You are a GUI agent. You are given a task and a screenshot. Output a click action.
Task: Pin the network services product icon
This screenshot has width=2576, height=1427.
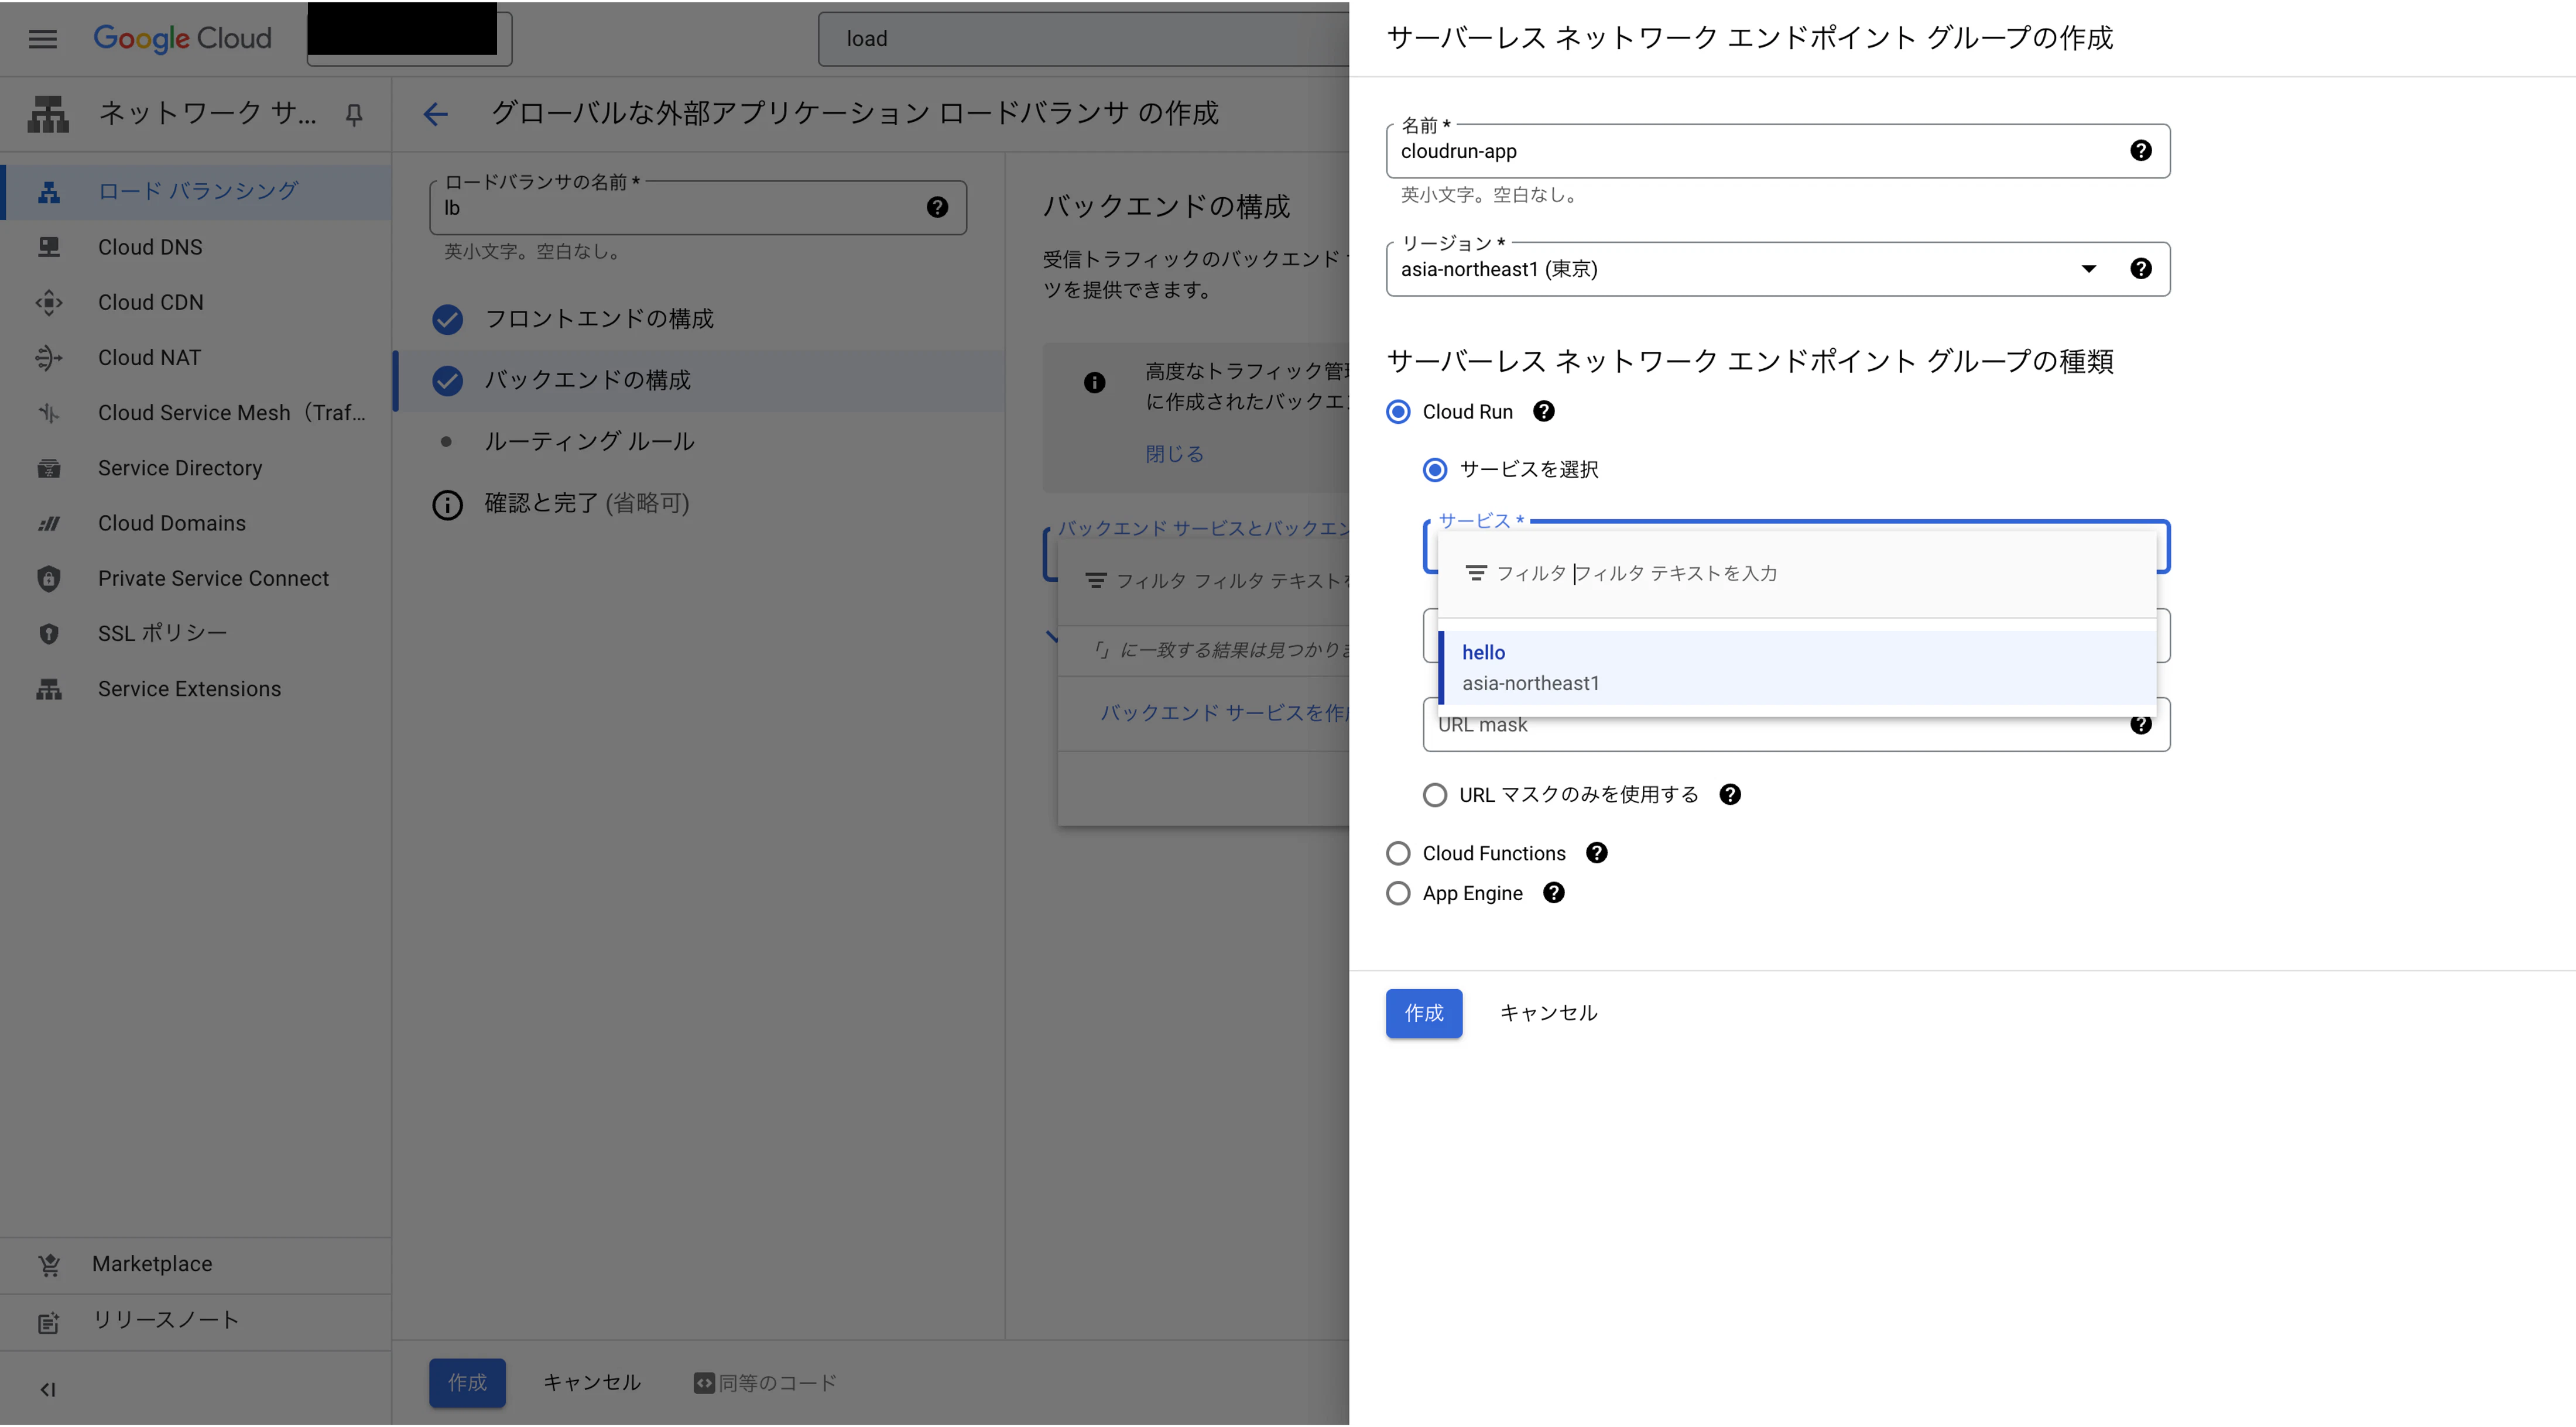[x=354, y=115]
